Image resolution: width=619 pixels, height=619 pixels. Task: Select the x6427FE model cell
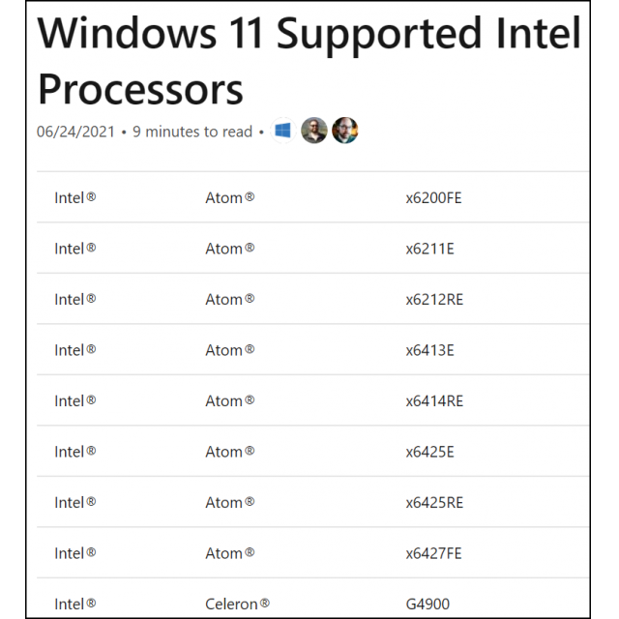[x=433, y=553]
